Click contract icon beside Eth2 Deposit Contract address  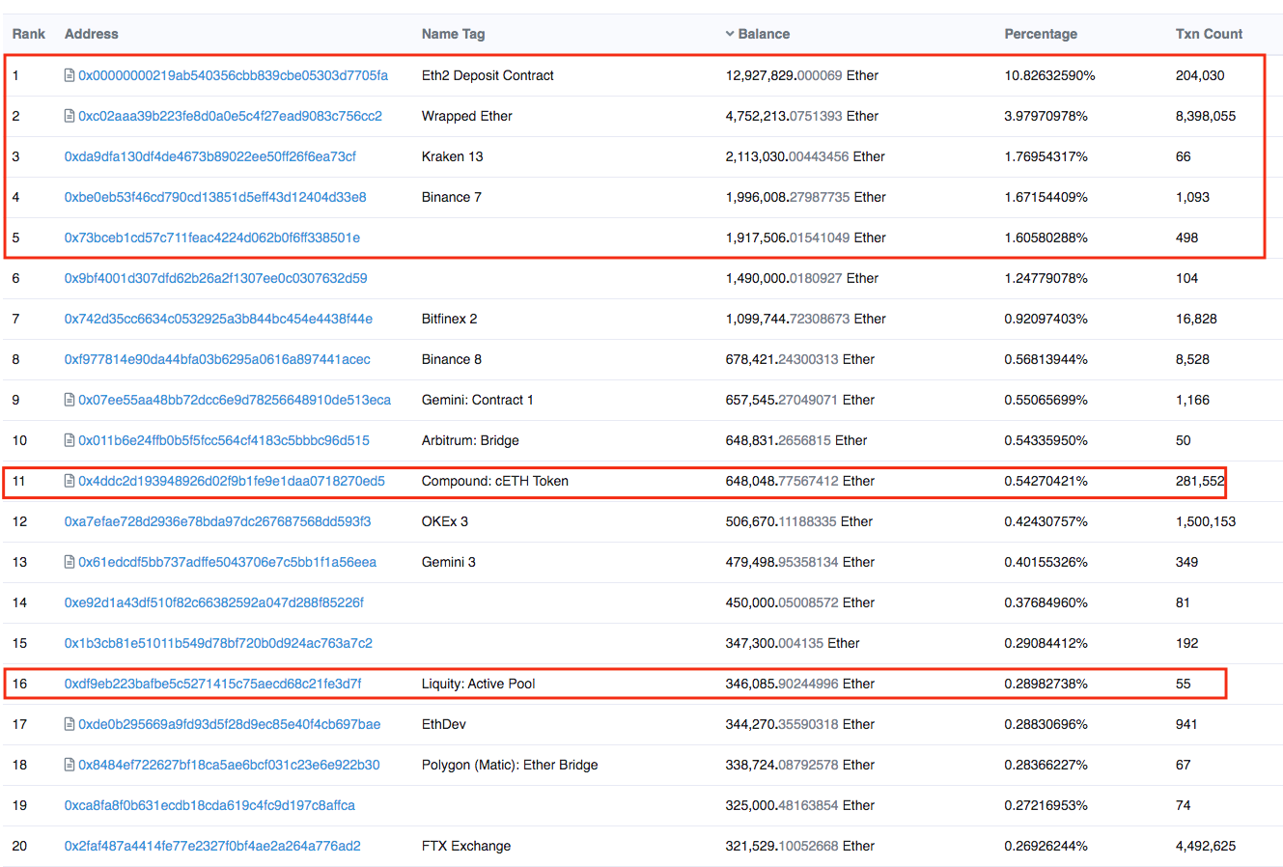[70, 75]
